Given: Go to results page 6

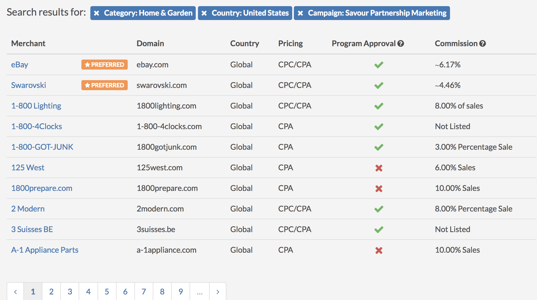Looking at the screenshot, I should click(x=125, y=291).
